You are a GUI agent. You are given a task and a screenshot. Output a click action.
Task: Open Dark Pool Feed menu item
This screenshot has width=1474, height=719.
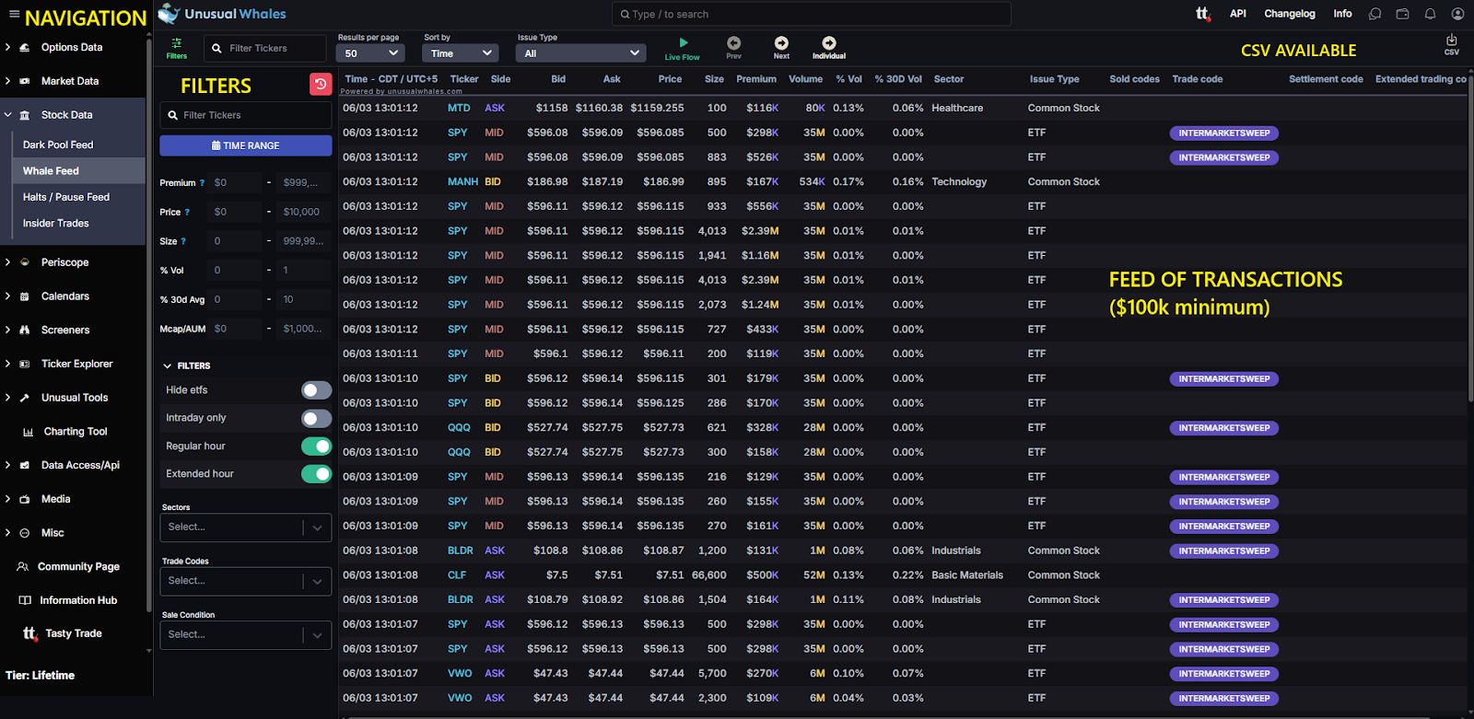58,145
